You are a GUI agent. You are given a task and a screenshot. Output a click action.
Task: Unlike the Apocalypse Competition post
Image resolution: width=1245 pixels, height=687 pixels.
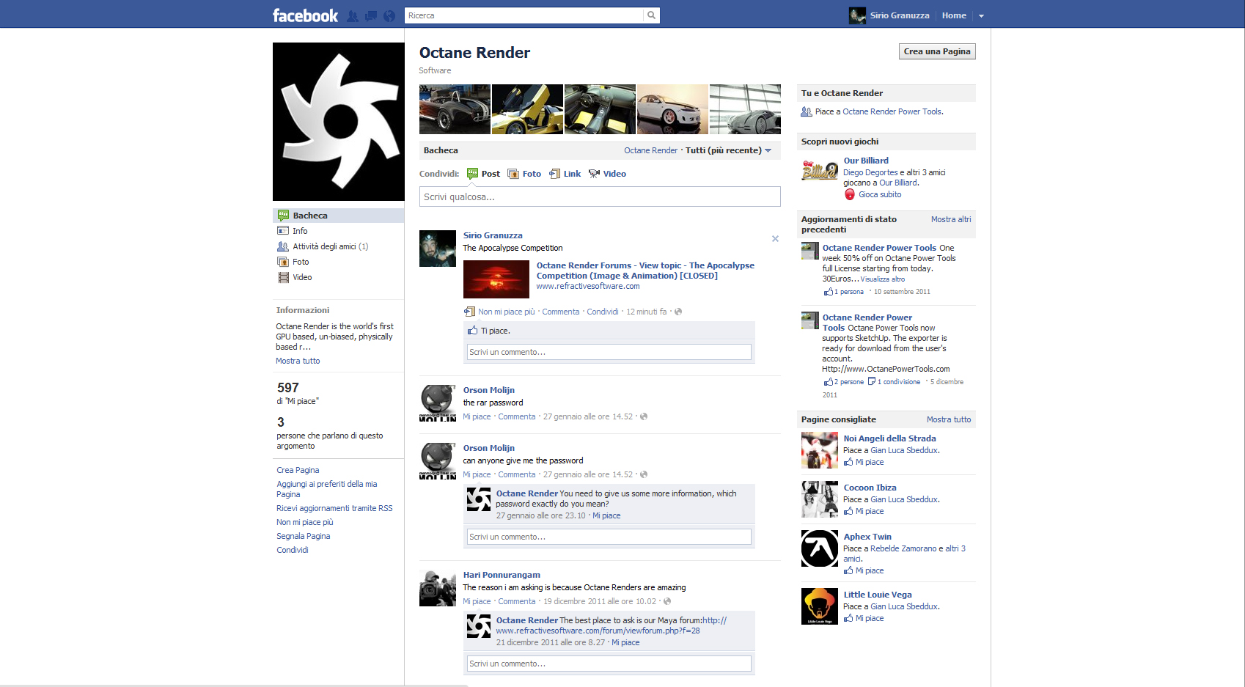click(506, 312)
